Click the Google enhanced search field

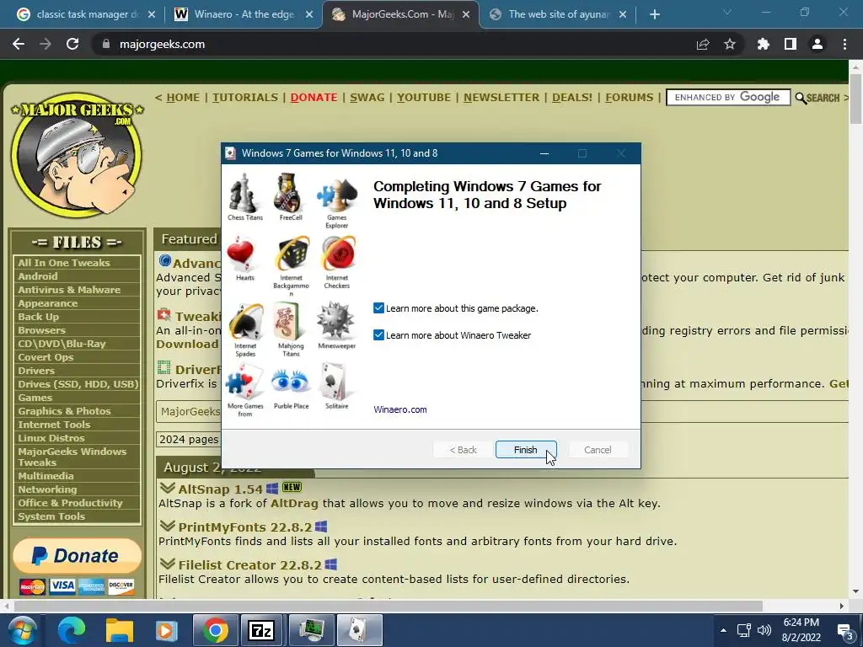point(727,98)
